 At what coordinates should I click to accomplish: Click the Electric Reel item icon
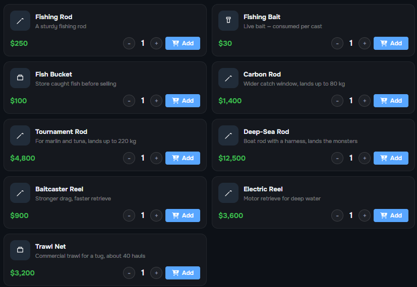[x=228, y=193]
